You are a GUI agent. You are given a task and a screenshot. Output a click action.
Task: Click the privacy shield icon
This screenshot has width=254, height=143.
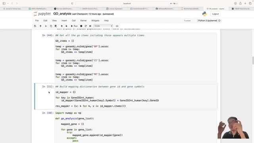pyautogui.click(x=72, y=4)
